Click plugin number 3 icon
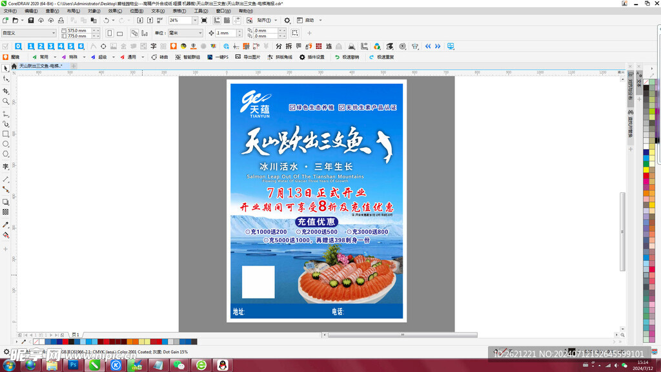661x372 pixels. tap(51, 46)
